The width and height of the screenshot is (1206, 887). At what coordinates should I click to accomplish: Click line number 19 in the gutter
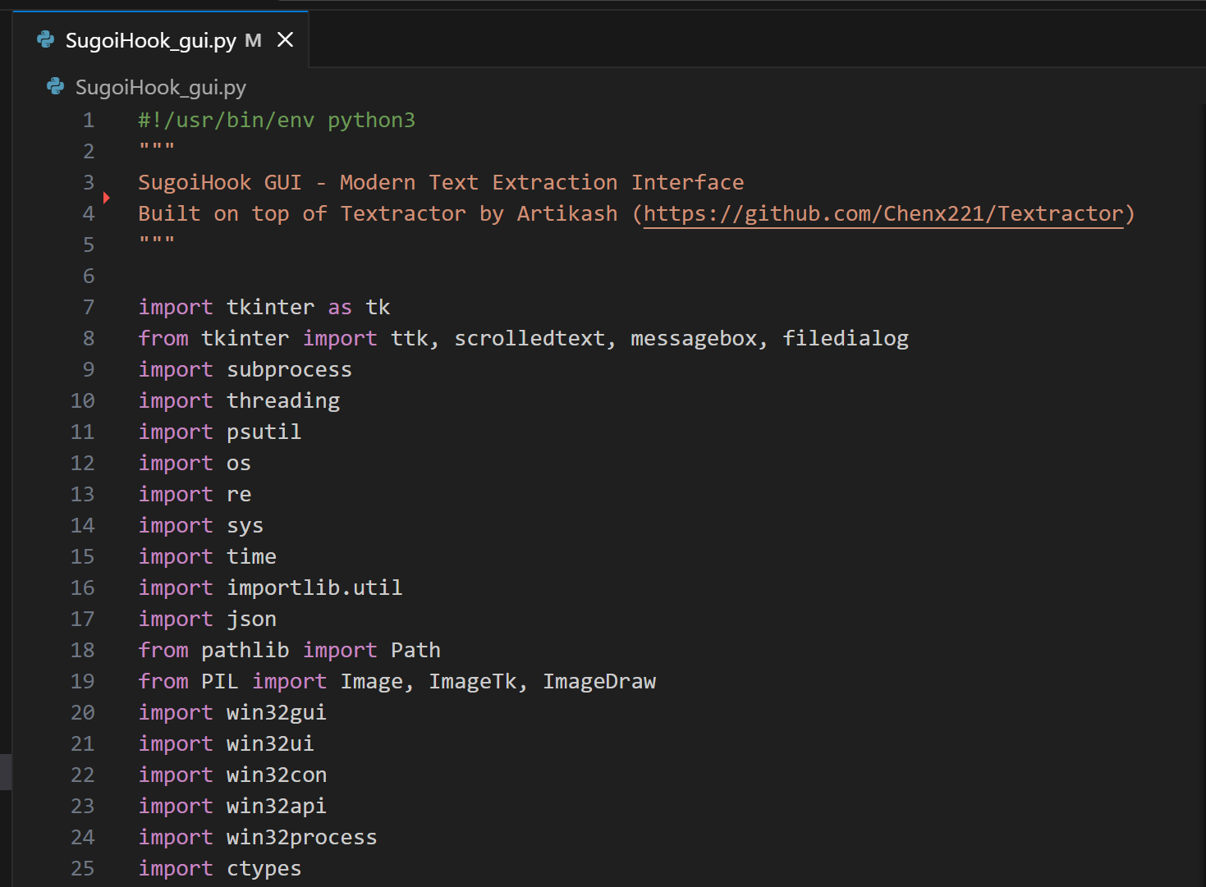(82, 682)
